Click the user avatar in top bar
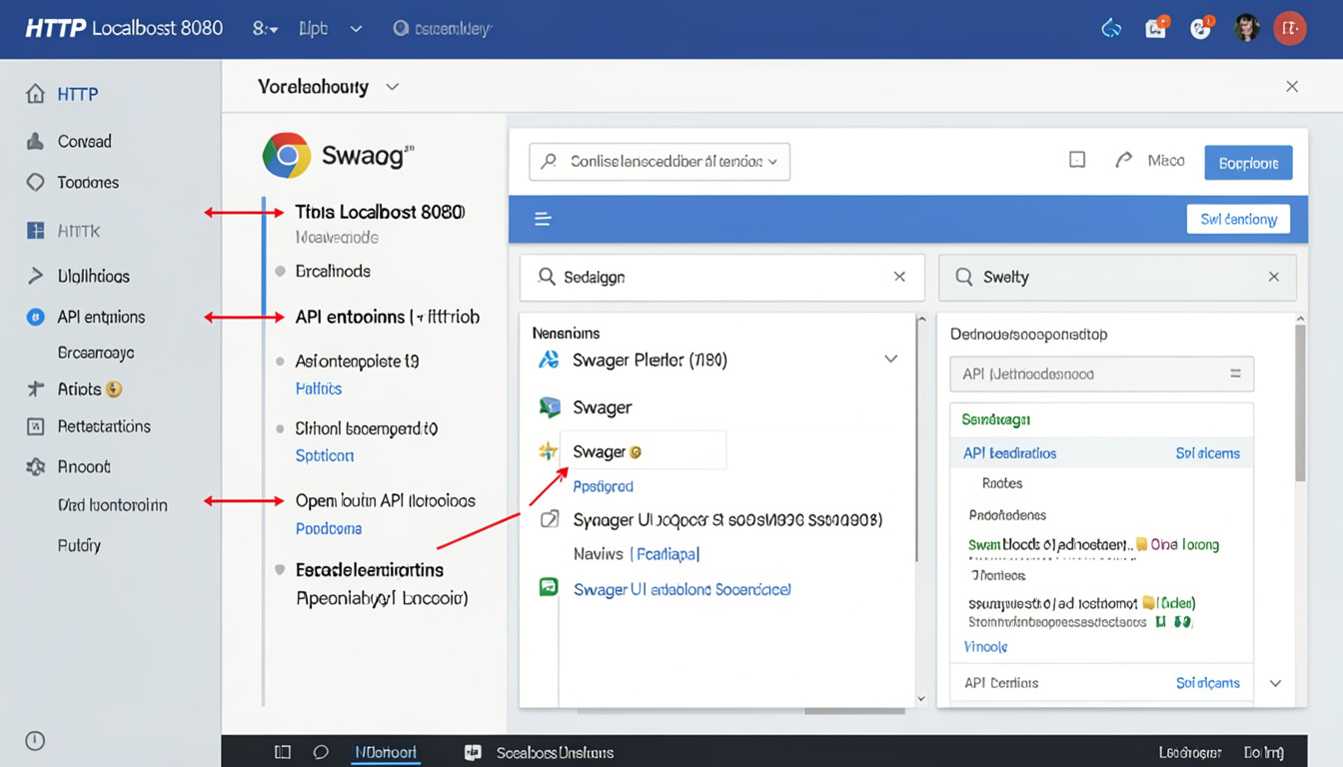Screen dimensions: 1343x767 tap(1246, 28)
